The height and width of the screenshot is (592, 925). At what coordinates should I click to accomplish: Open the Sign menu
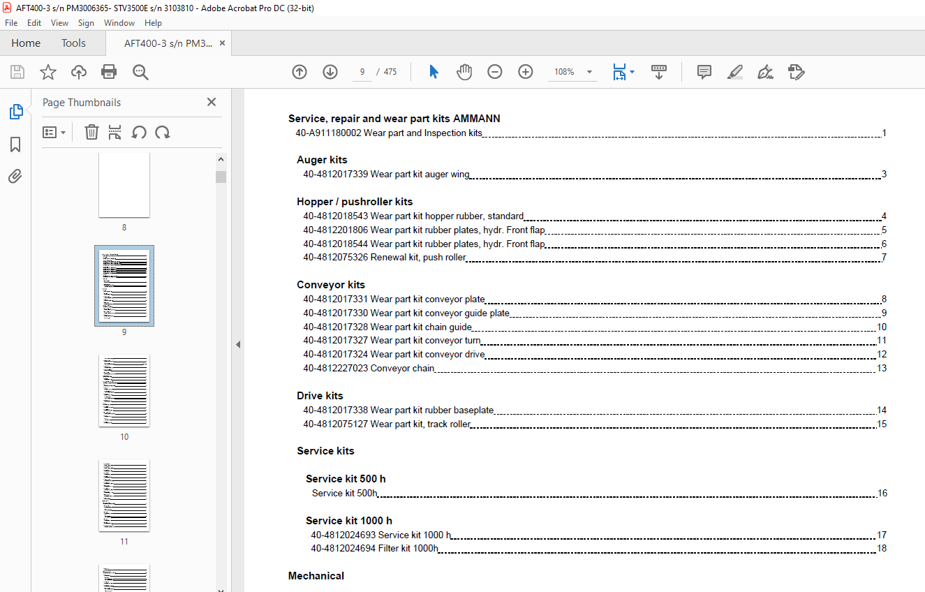click(86, 23)
